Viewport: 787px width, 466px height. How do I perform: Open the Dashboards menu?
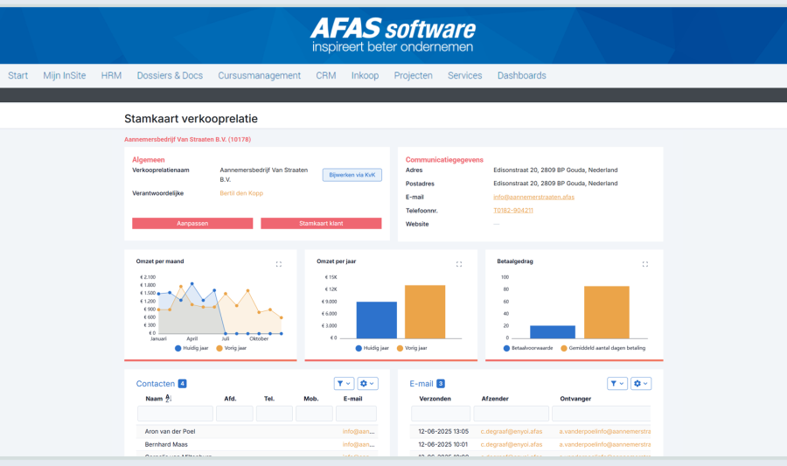521,75
